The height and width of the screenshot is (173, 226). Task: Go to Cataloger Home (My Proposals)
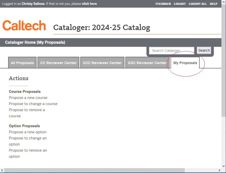click(x=35, y=42)
